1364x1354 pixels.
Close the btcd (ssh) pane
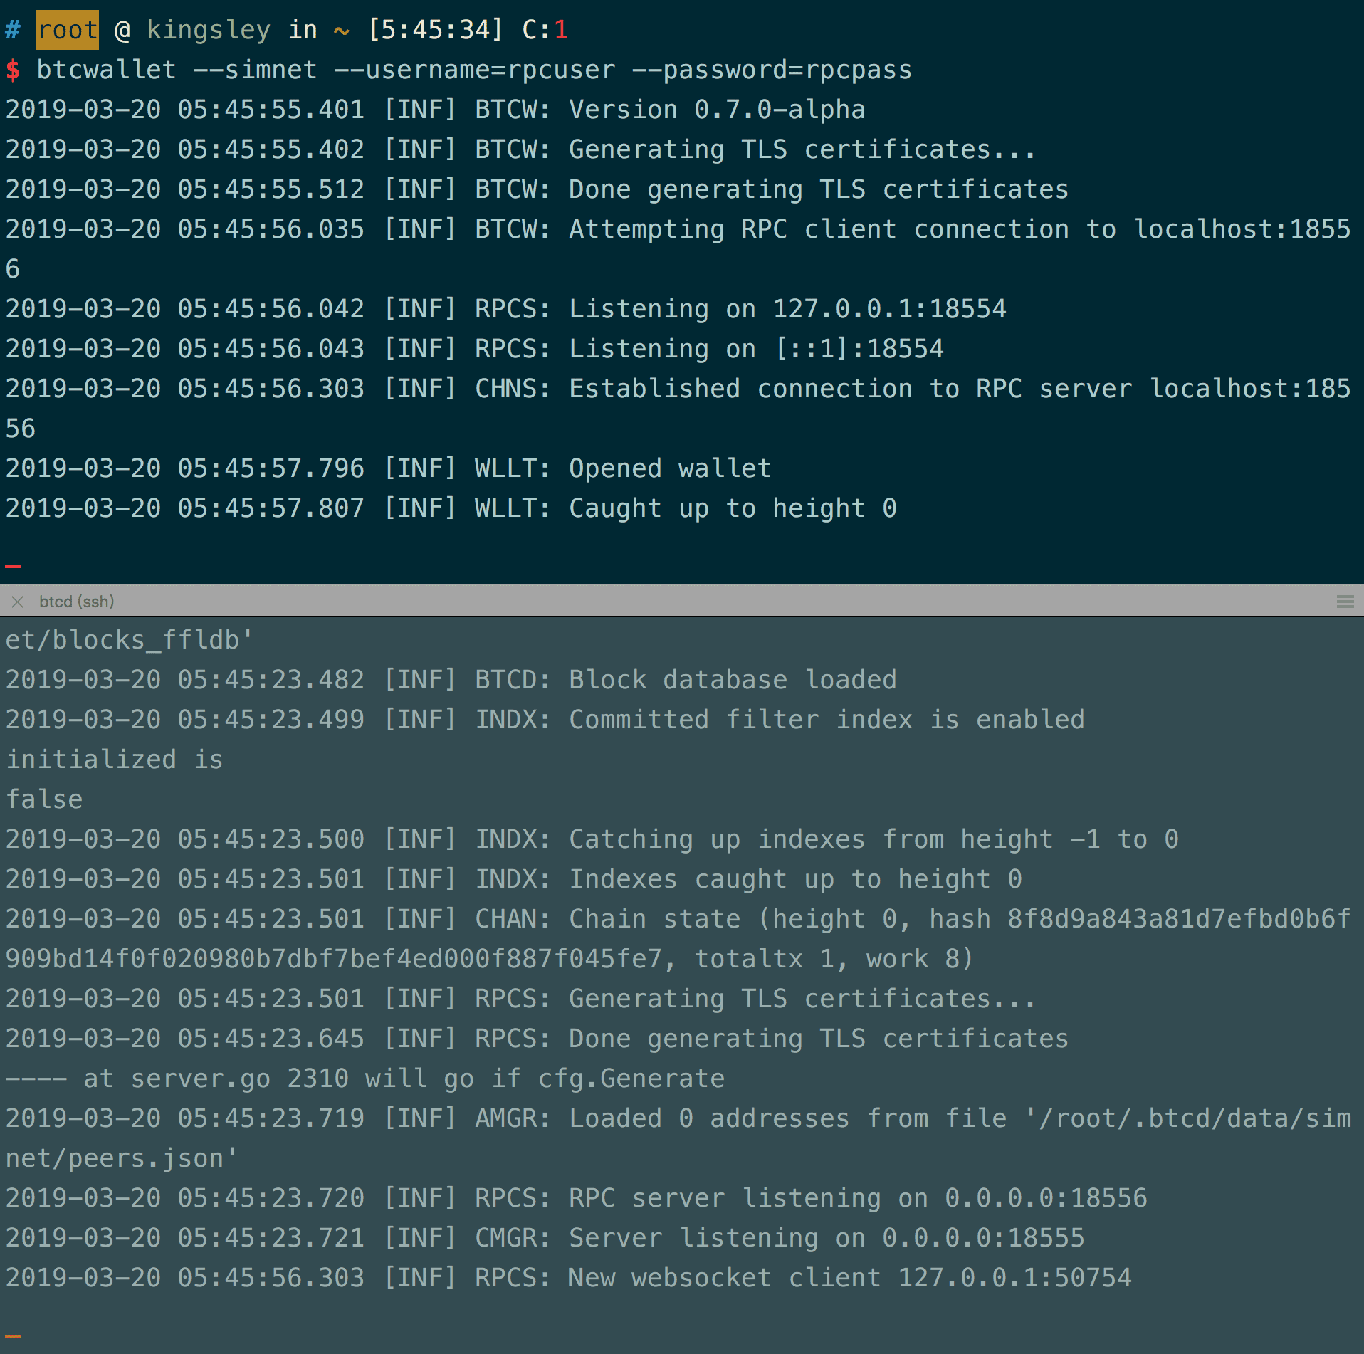tap(18, 602)
